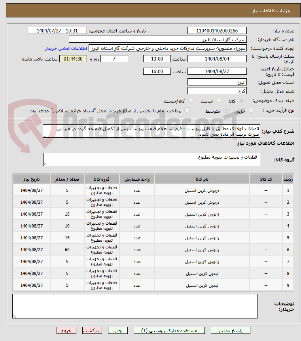Image resolution: width=301 pixels, height=341 pixels.
Task: Click the نام دستگاه خریدار field
Action: (x=158, y=40)
